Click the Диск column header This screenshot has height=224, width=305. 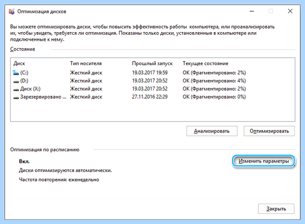tap(19, 64)
